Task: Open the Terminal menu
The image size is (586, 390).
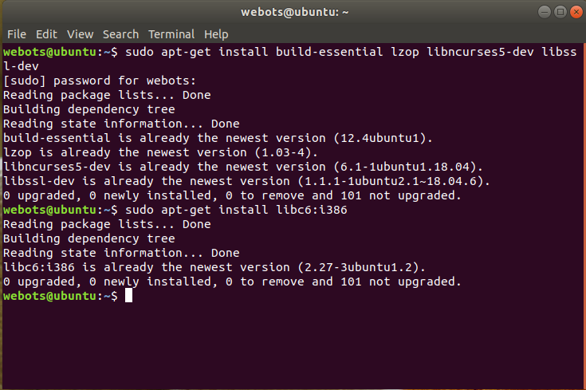Action: 171,34
